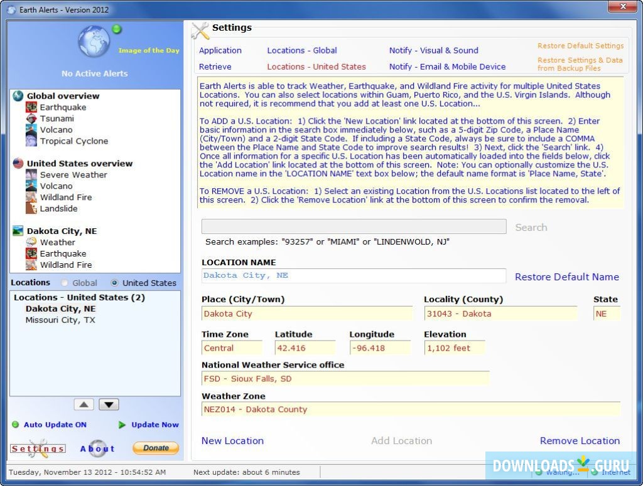
Task: Move location down with the down arrow
Action: coord(109,404)
